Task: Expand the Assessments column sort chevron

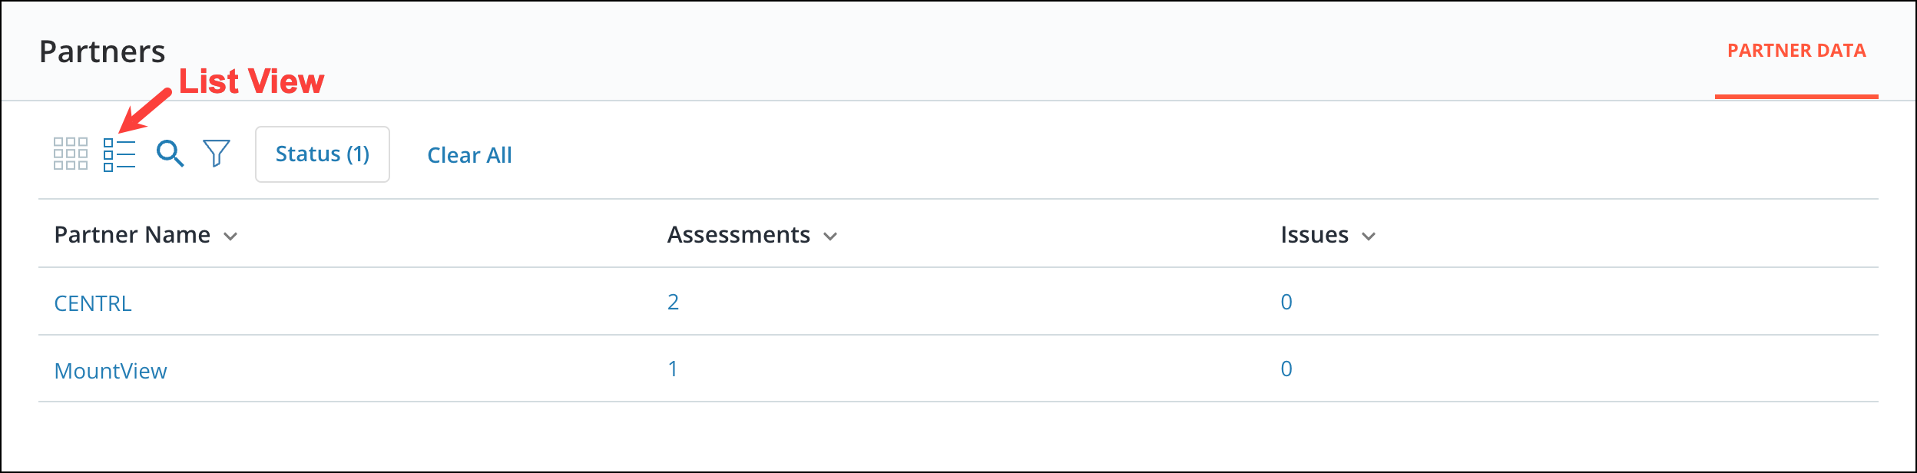Action: coord(830,237)
